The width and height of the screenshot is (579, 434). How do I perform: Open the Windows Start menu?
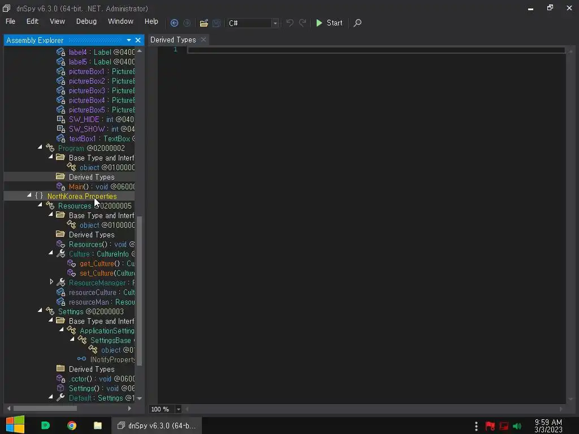click(x=15, y=425)
